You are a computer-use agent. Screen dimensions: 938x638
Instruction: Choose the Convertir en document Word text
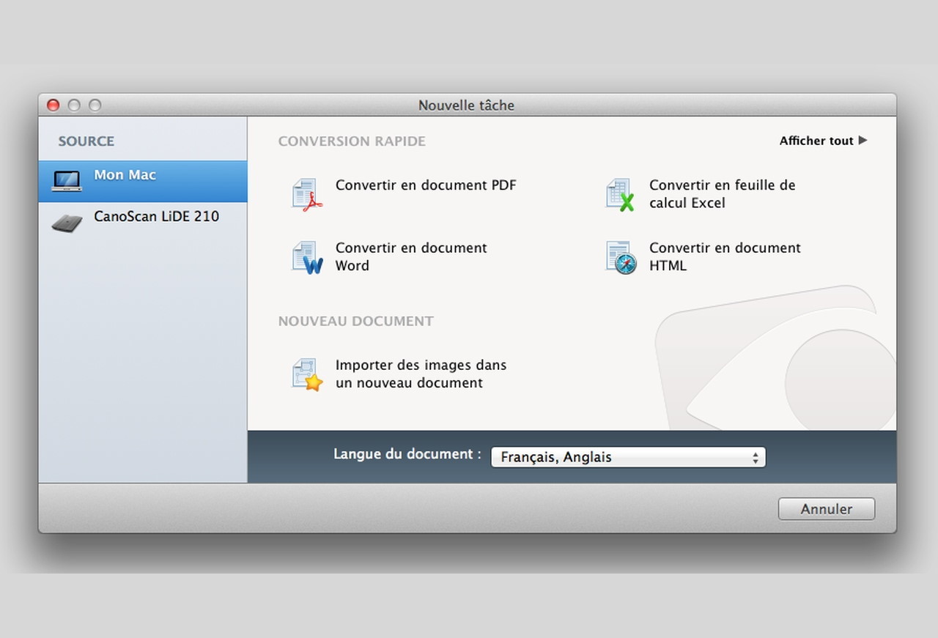(410, 257)
